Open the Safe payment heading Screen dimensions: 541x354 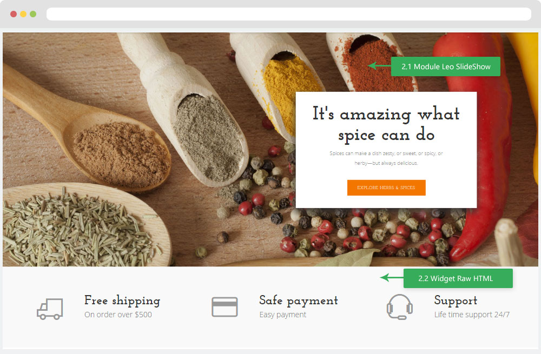click(x=299, y=300)
